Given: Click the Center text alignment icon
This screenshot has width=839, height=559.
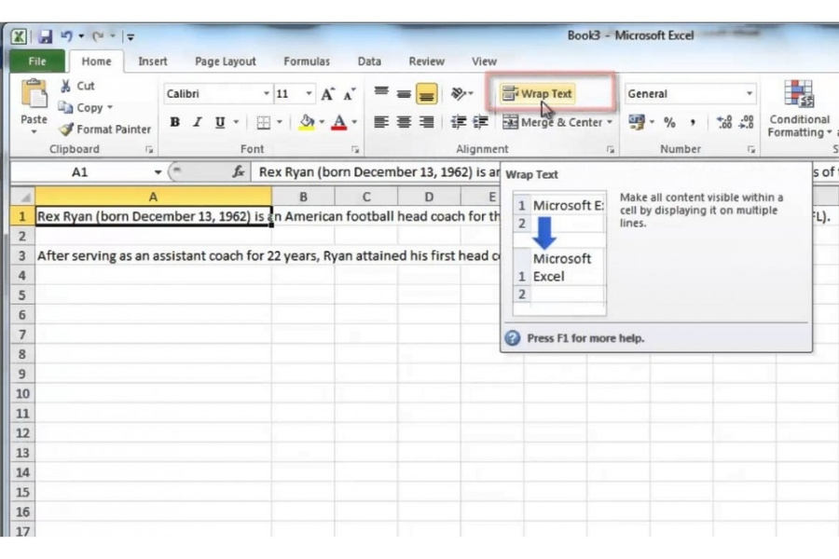Looking at the screenshot, I should click(x=404, y=122).
